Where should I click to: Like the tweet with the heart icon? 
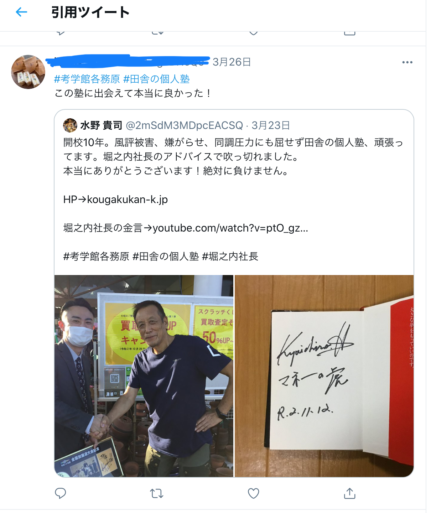click(x=253, y=493)
